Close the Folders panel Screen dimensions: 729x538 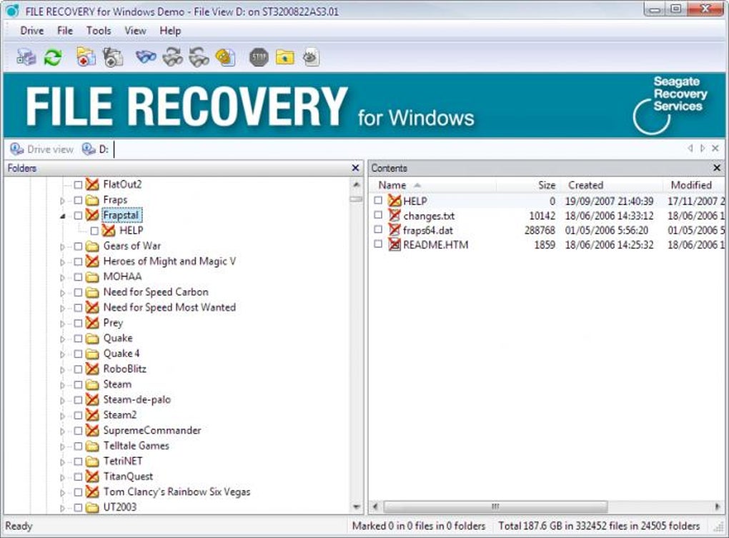point(355,168)
